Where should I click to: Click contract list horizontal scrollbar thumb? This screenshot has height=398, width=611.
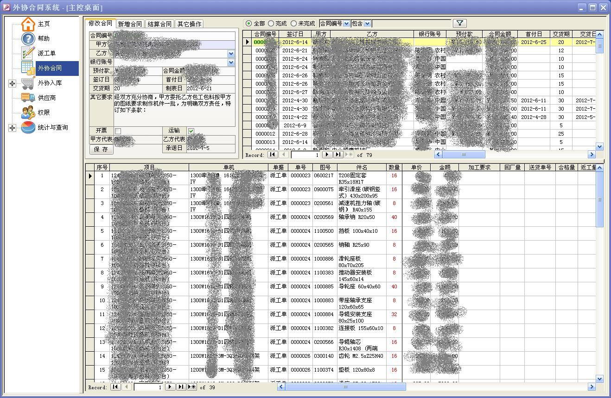[x=464, y=155]
